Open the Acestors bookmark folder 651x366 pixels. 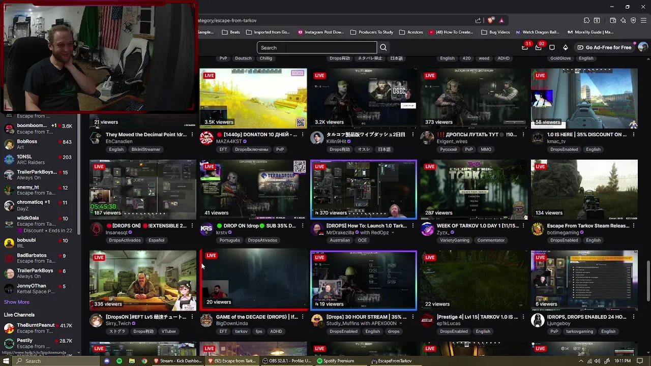[x=411, y=32]
